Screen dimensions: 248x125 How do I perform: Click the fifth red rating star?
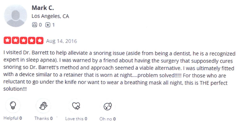click(x=40, y=41)
